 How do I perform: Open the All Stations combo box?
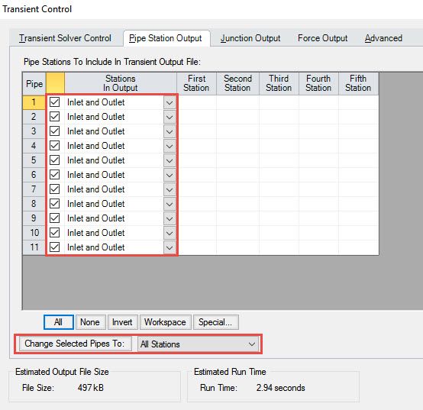(x=199, y=344)
